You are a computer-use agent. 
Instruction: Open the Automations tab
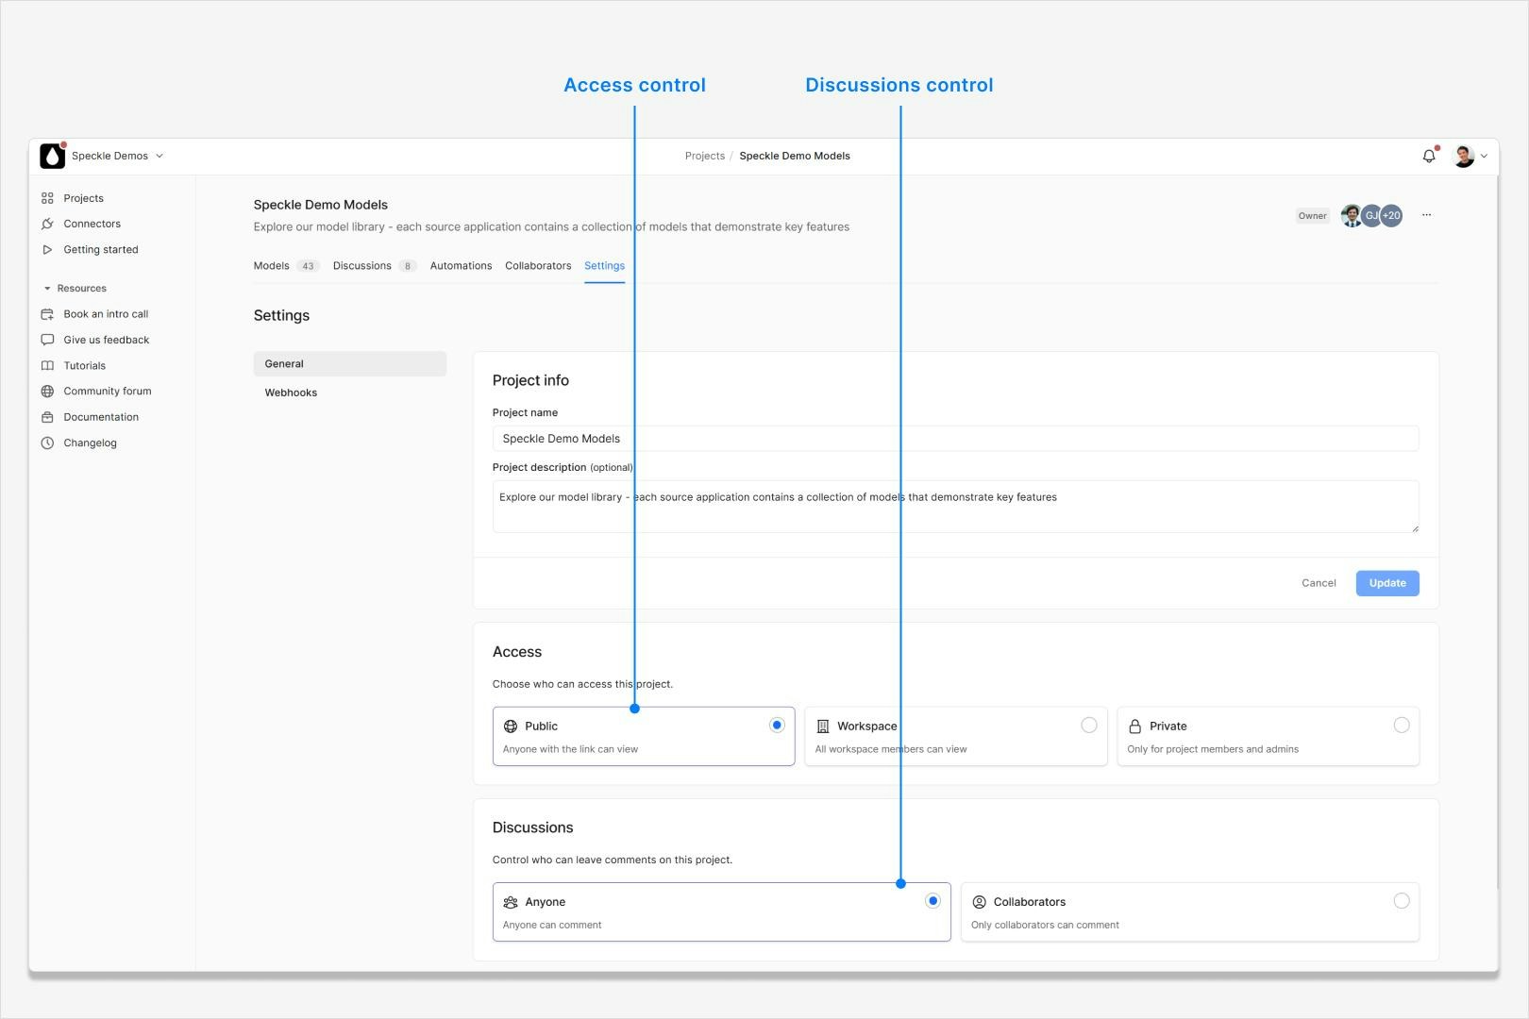[x=461, y=266]
